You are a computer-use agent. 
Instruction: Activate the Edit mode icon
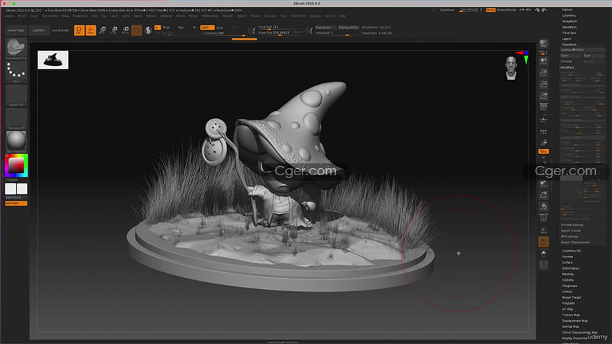(x=79, y=31)
